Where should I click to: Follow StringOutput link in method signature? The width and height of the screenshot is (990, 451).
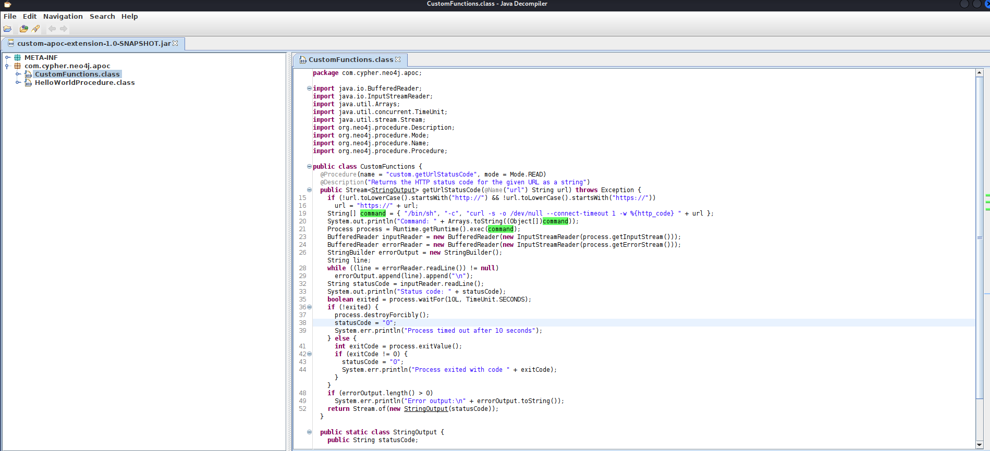click(x=393, y=190)
